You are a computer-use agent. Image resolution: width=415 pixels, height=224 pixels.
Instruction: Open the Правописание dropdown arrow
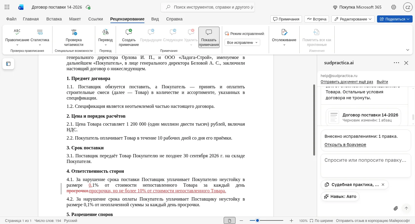click(x=17, y=45)
